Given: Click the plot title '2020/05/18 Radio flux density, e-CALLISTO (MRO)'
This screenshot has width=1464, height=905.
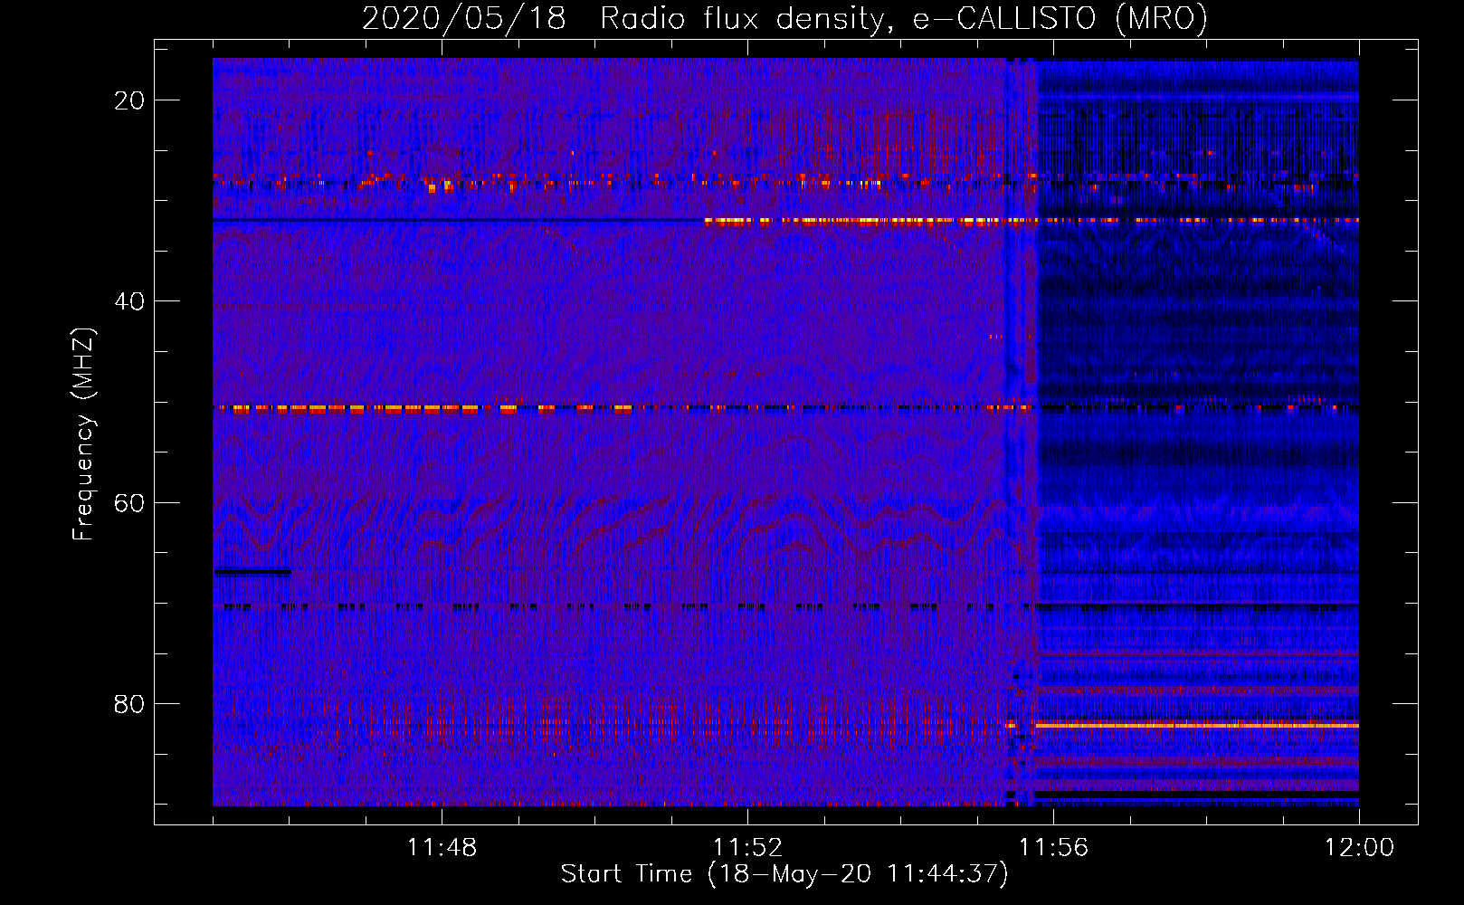Looking at the screenshot, I should point(784,18).
